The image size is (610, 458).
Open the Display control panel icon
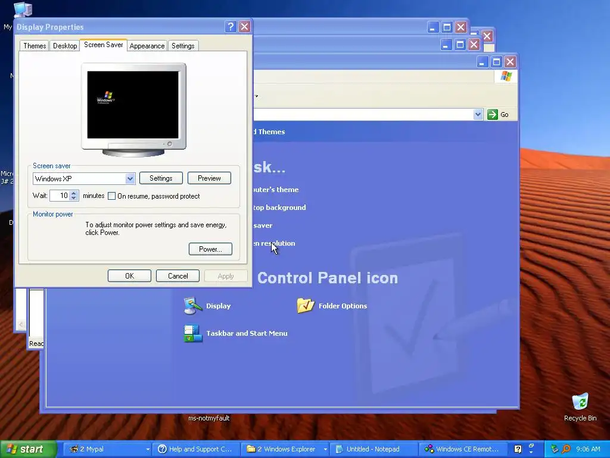coord(193,306)
